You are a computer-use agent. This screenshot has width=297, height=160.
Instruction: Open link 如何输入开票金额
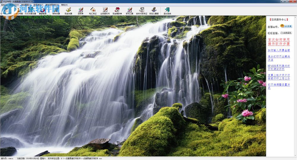[279, 50]
